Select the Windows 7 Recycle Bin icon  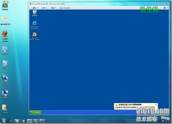pos(5,65)
